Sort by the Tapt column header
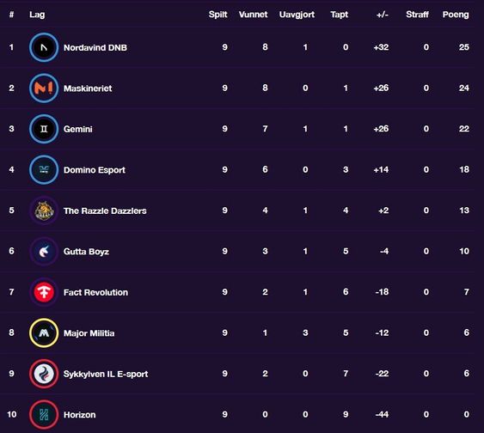Screen dimensions: 484x433 [340, 15]
